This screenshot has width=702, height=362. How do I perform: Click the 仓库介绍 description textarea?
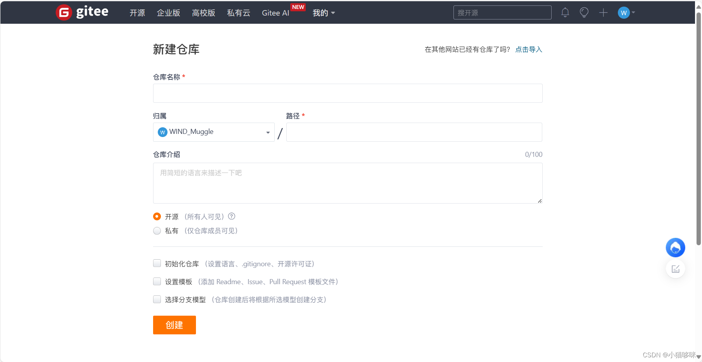click(347, 183)
